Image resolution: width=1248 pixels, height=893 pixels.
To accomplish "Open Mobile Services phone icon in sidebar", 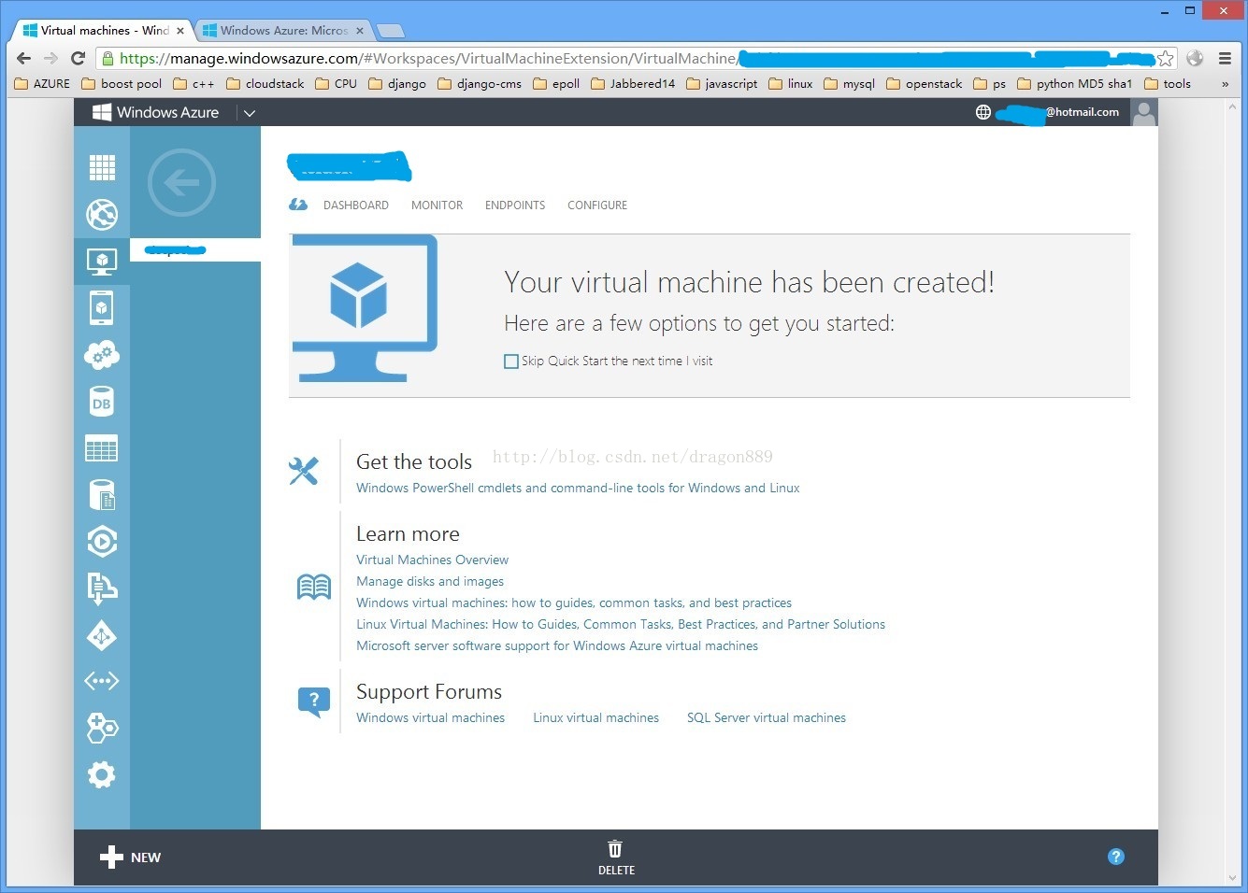I will (x=102, y=307).
